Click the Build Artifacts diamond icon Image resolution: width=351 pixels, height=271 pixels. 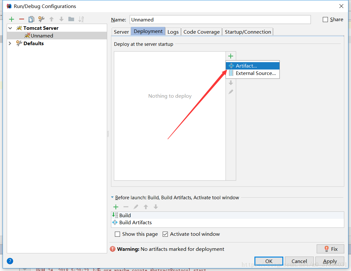tap(115, 222)
